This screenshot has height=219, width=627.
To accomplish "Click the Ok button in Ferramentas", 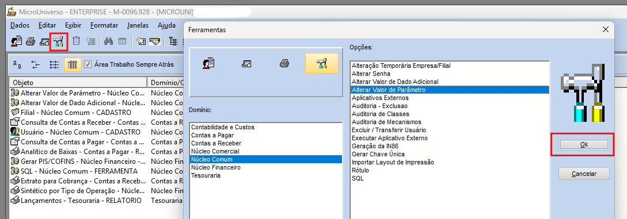I will tap(584, 145).
